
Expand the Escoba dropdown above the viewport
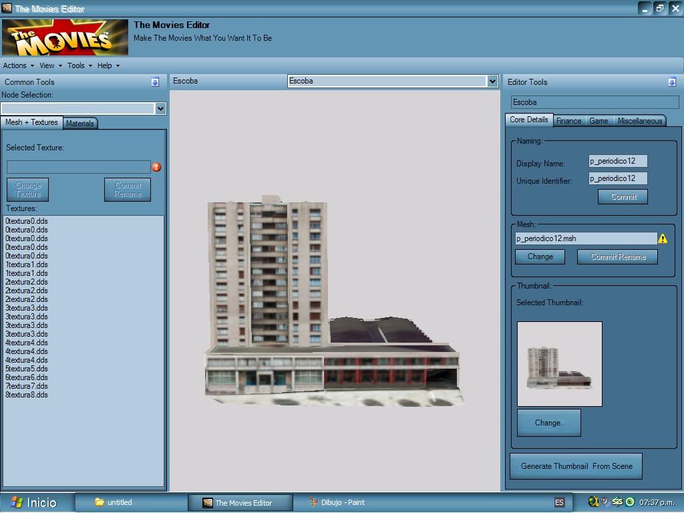(x=492, y=81)
